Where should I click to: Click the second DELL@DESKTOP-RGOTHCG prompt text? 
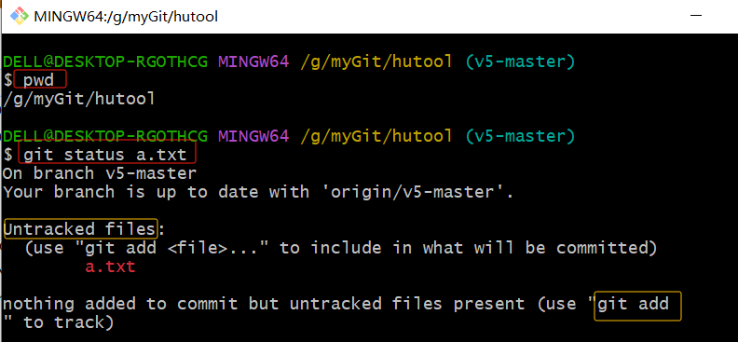(x=105, y=136)
